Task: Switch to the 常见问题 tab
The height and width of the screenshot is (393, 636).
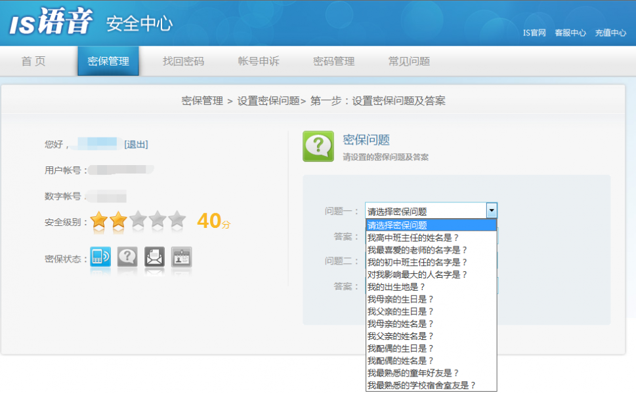Action: click(408, 61)
